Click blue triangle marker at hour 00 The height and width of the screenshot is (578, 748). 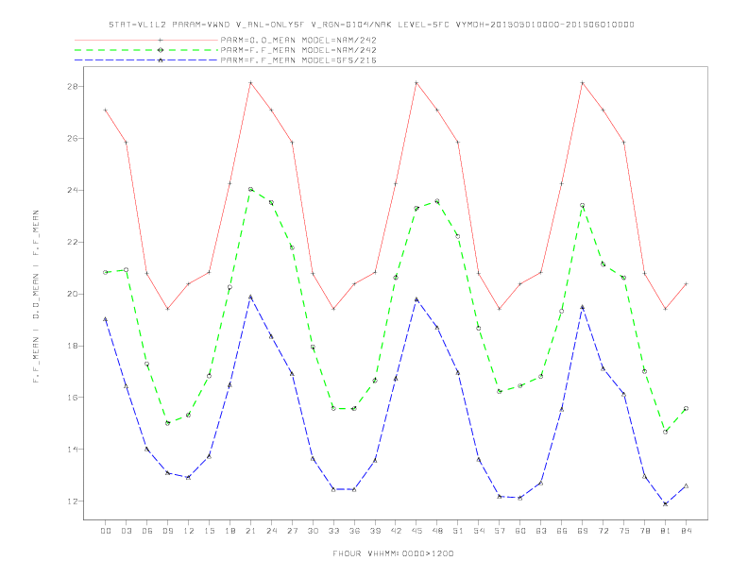click(x=106, y=319)
